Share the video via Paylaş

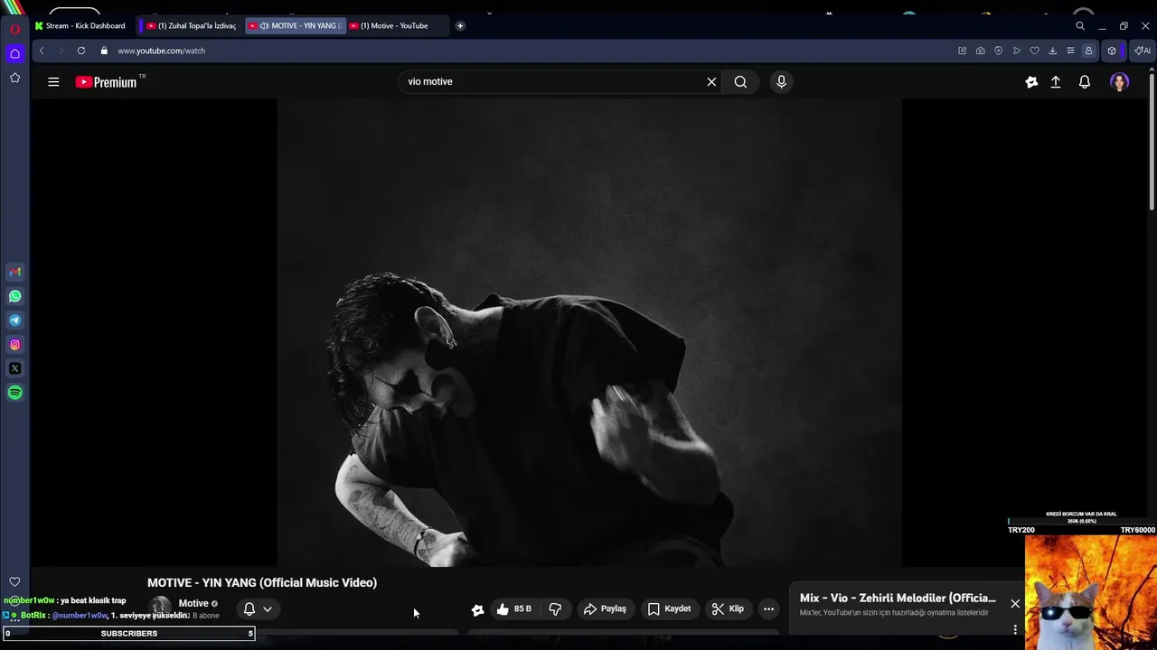[605, 609]
